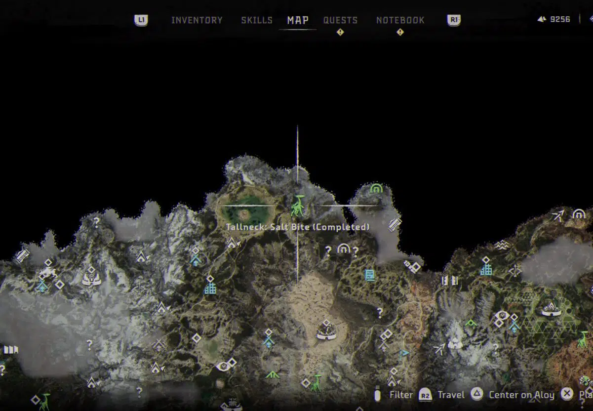Select the settlement icon in the sandy desert

[x=326, y=330]
